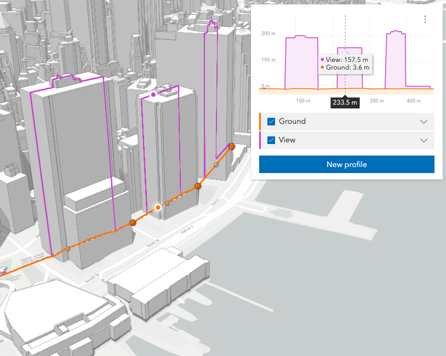
Task: Click the 233.5 m distance marker label
Action: coord(345,102)
